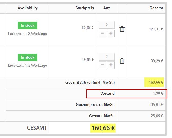Click the Gesamtpreis o. MwSt. label
Screen dimensions: 172x138
coord(95,105)
